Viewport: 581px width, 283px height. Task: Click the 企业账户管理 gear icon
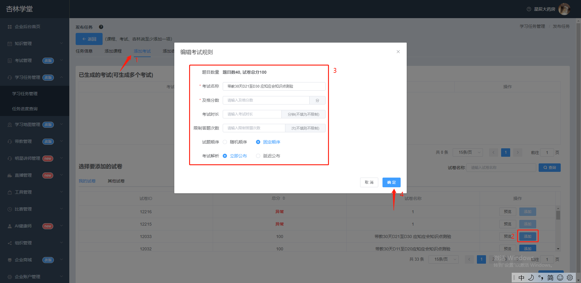point(10,277)
